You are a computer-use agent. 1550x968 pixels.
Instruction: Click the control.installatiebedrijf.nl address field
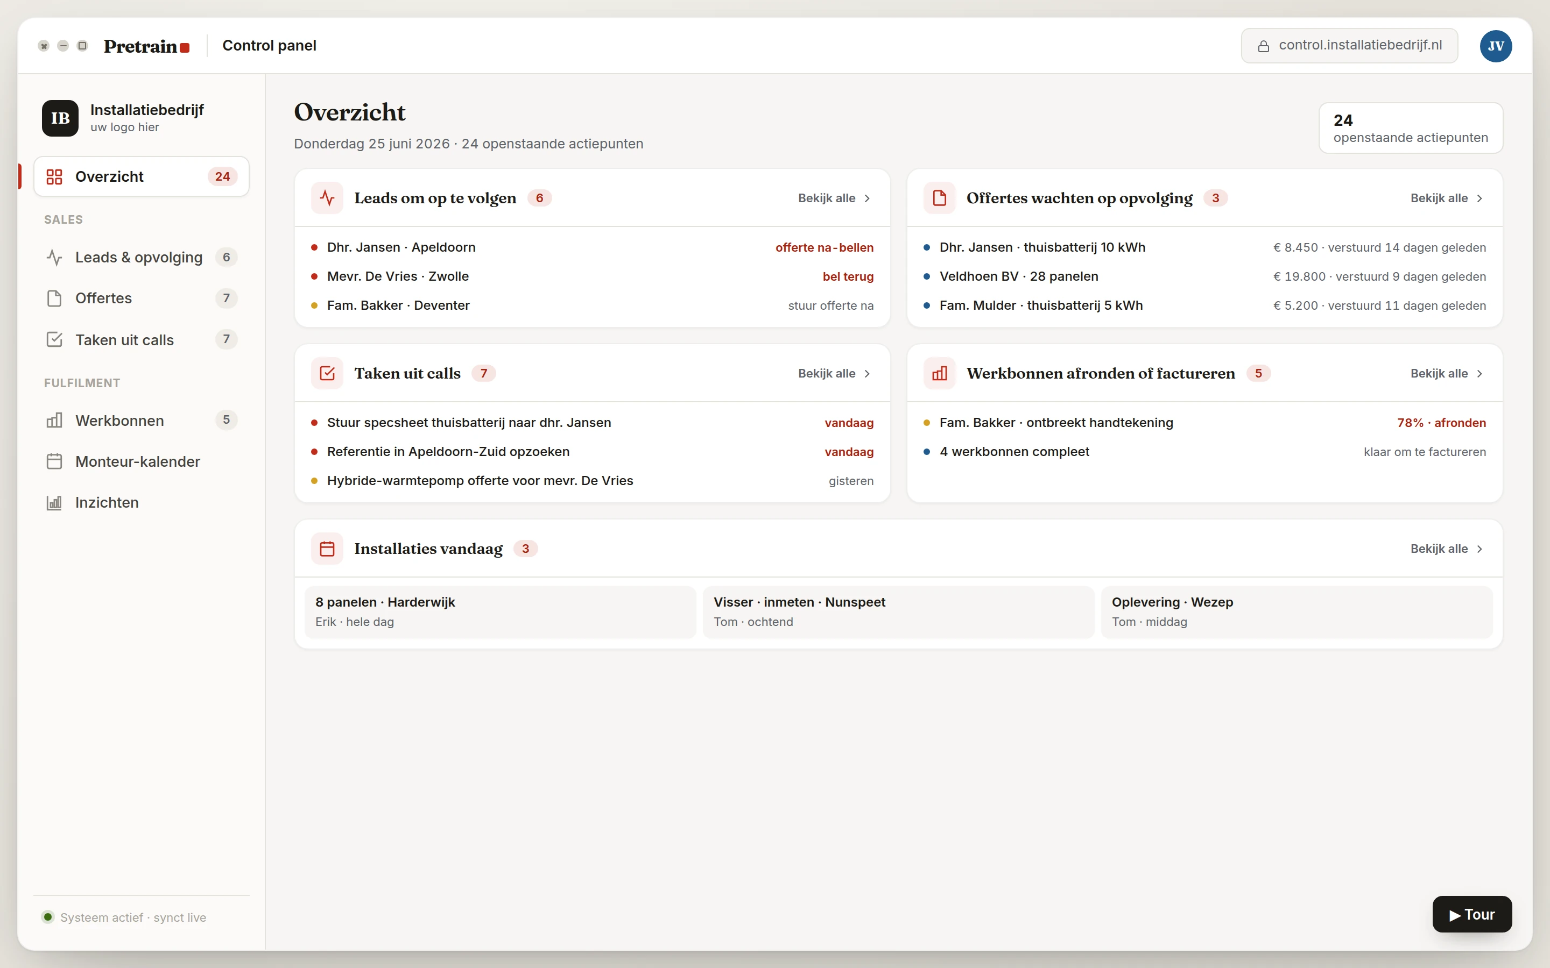1350,46
